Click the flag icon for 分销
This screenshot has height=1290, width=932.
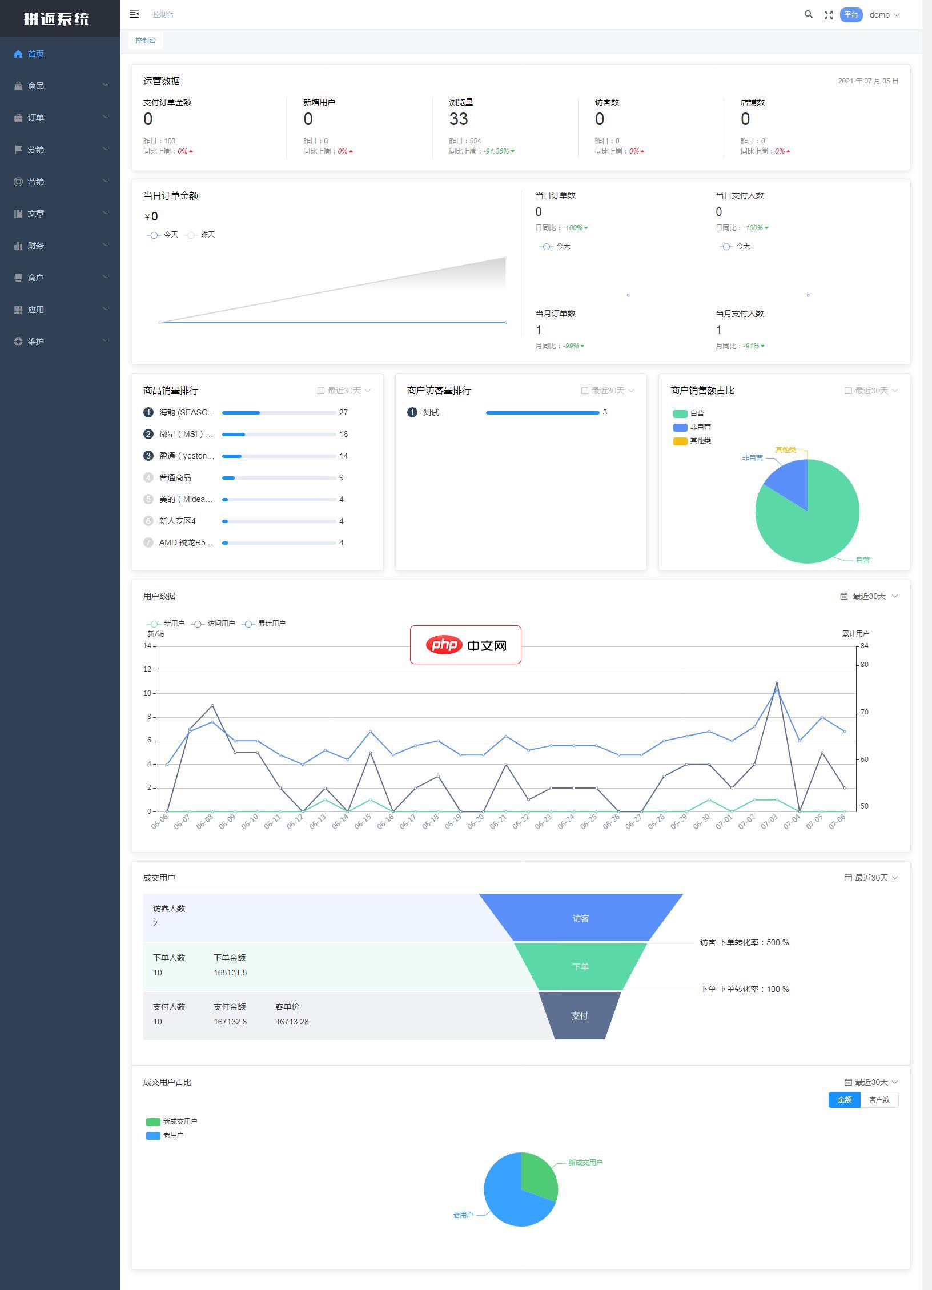tap(18, 150)
